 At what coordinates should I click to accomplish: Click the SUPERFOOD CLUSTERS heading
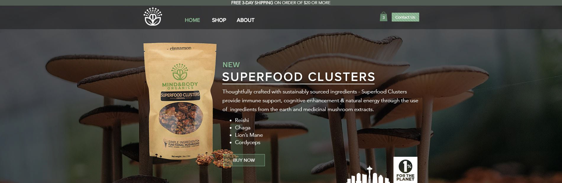[x=299, y=77]
